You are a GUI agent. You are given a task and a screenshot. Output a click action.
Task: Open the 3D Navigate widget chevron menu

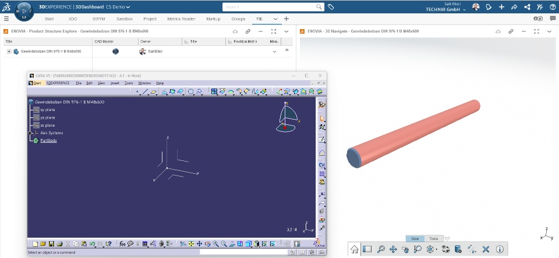[x=549, y=31]
